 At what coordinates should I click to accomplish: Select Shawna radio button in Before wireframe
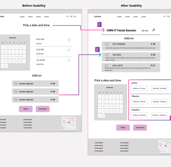click(x=69, y=50)
